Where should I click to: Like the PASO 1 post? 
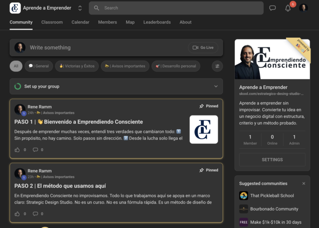(x=17, y=150)
